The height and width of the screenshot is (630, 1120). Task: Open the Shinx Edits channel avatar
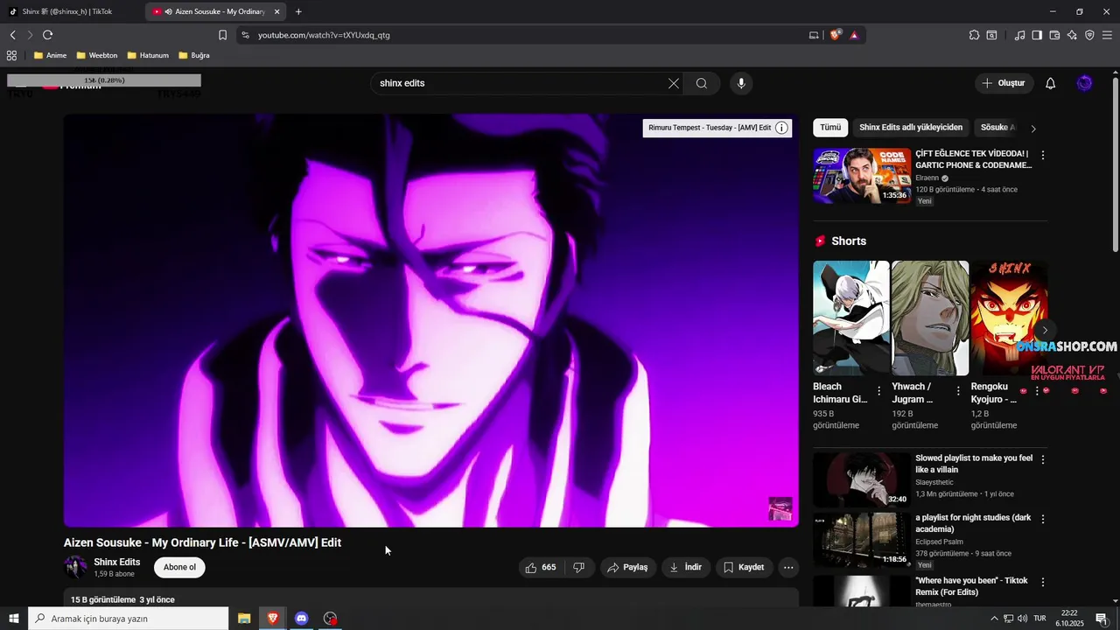coord(75,567)
